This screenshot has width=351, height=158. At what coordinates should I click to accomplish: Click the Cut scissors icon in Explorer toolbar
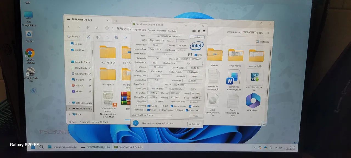pyautogui.click(x=89, y=37)
